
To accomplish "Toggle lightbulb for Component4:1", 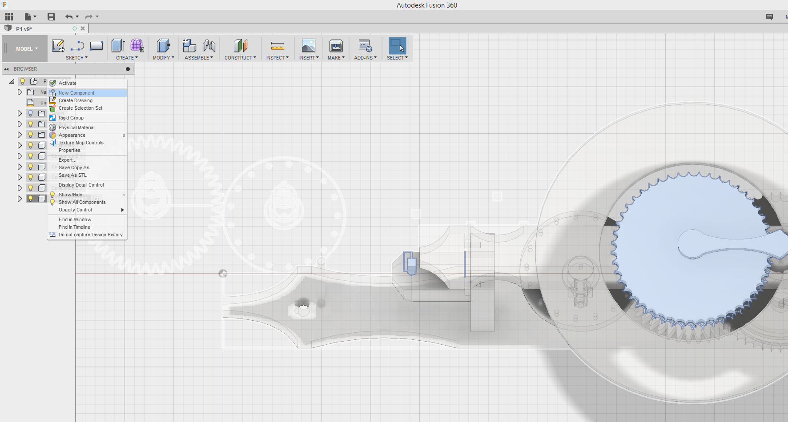I will 30,177.
